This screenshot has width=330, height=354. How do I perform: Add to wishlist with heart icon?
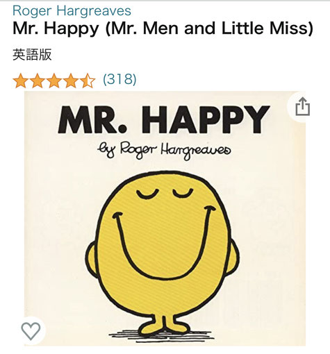31,331
